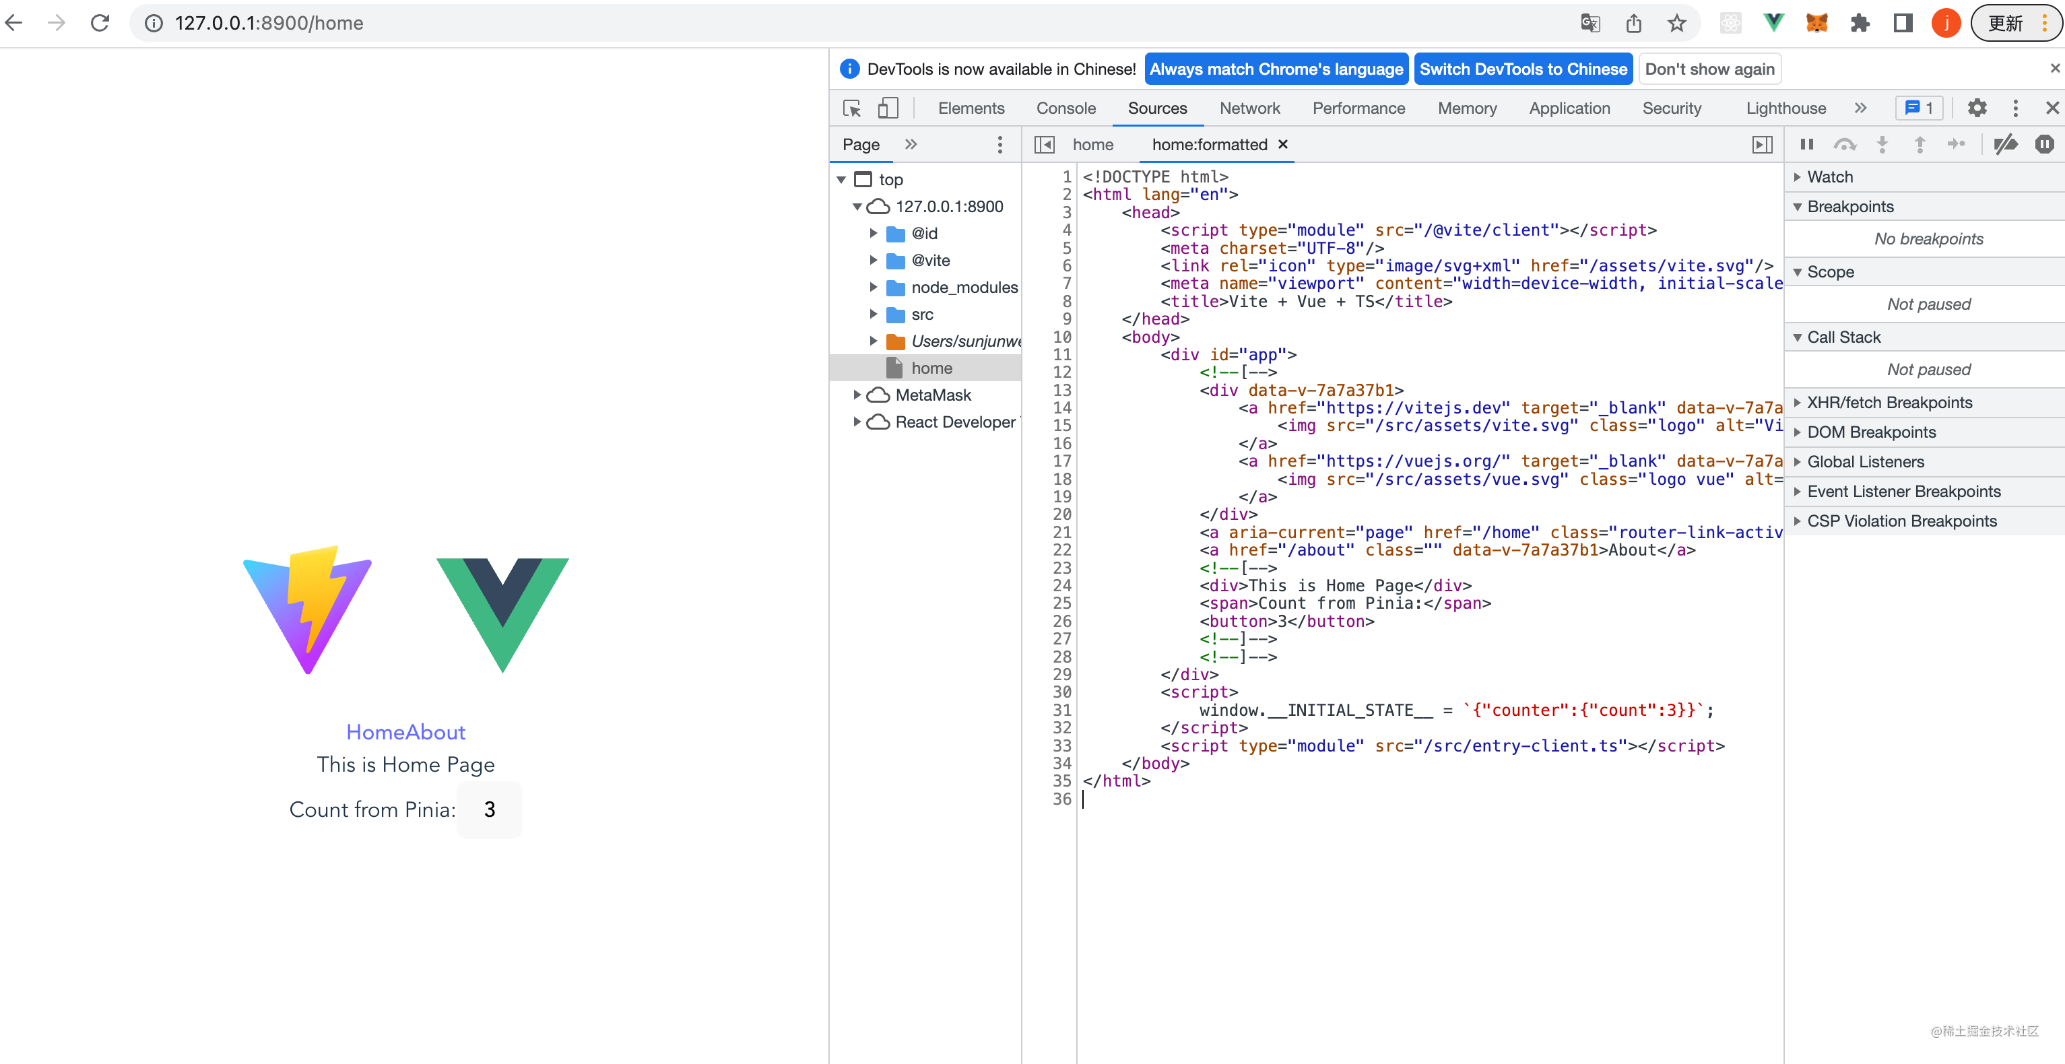
Task: Bookmark this page with star icon
Action: (x=1676, y=24)
